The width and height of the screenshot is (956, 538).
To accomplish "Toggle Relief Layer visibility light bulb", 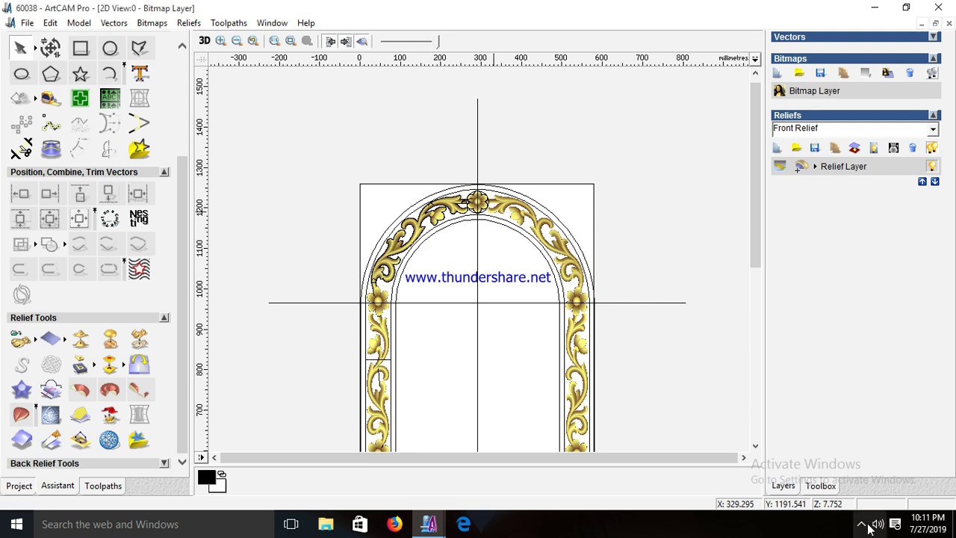I will pyautogui.click(x=932, y=166).
